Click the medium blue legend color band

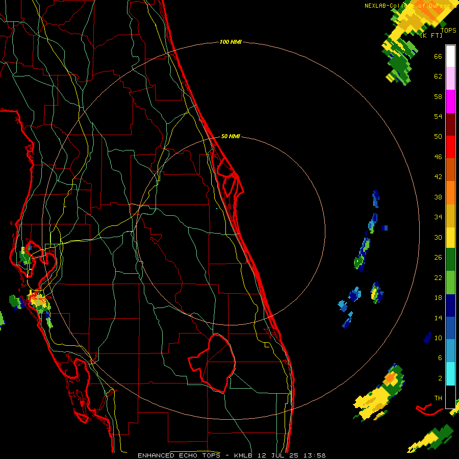(450, 328)
